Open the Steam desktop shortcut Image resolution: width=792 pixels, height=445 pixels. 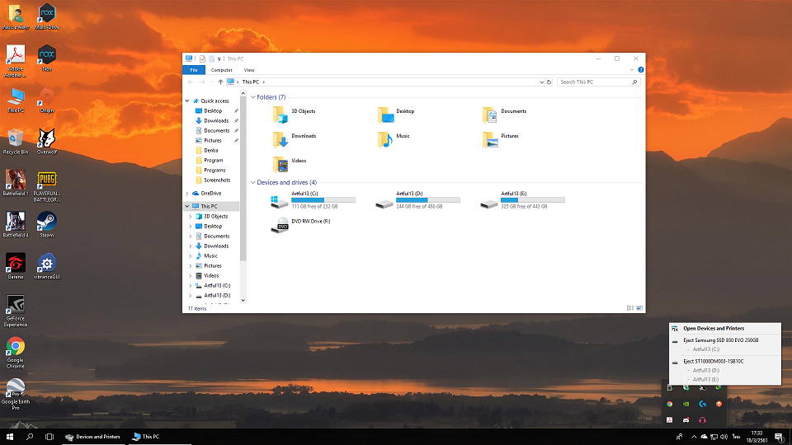click(x=46, y=222)
